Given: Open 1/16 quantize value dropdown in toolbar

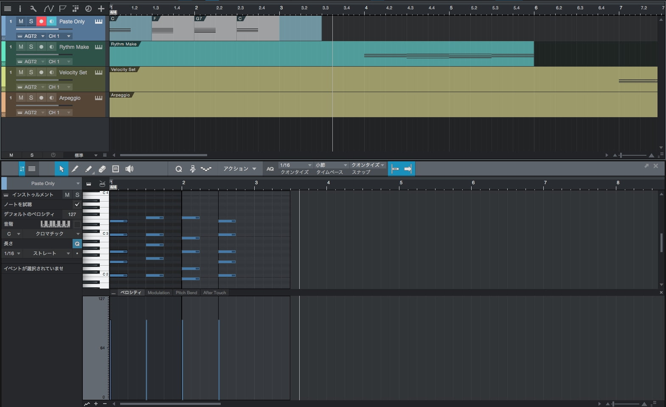Looking at the screenshot, I should click(295, 165).
